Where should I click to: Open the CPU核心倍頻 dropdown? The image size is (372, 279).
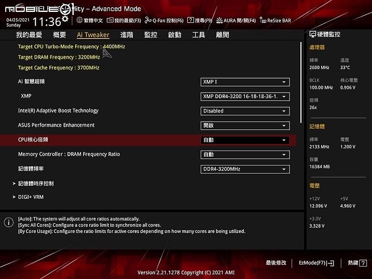tap(245, 140)
